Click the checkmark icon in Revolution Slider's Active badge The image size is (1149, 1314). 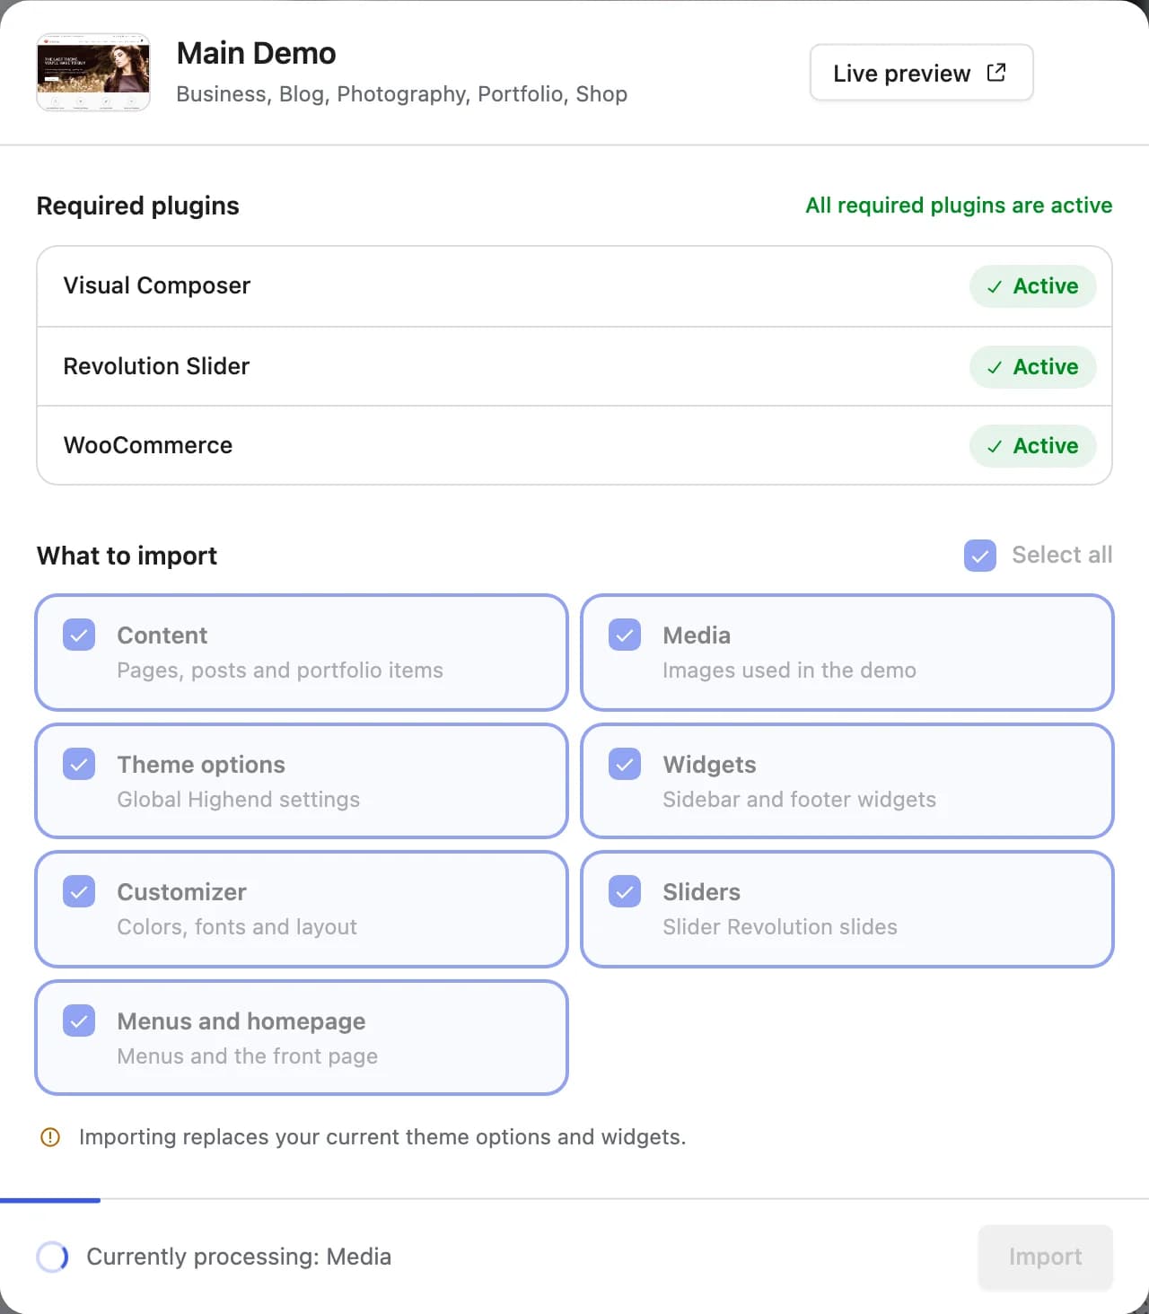tap(995, 368)
